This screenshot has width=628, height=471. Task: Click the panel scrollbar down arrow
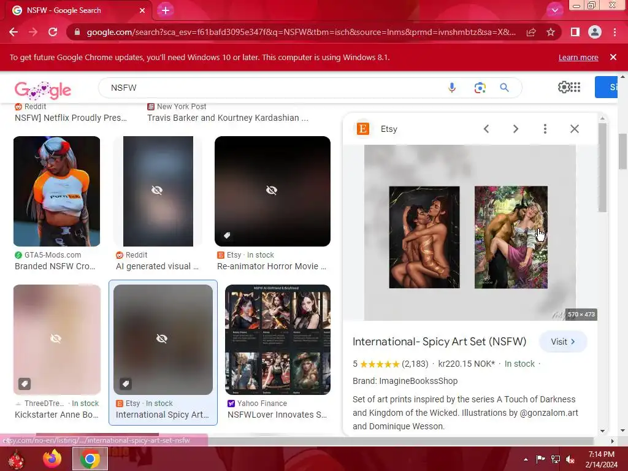tap(602, 431)
